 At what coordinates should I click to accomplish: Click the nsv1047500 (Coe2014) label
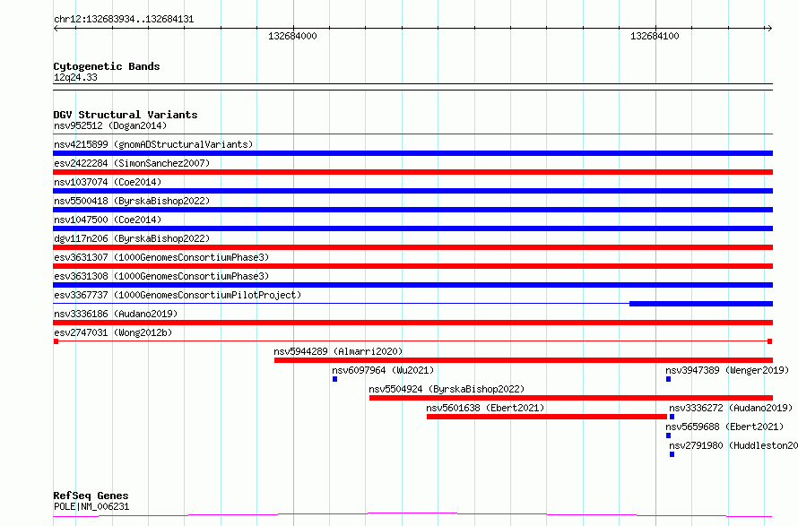108,220
